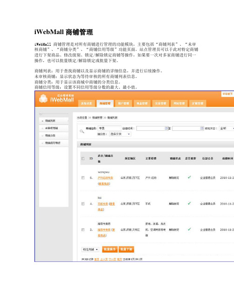Click the 主要经营 column header
The width and height of the screenshot is (234, 303).
tap(151, 158)
